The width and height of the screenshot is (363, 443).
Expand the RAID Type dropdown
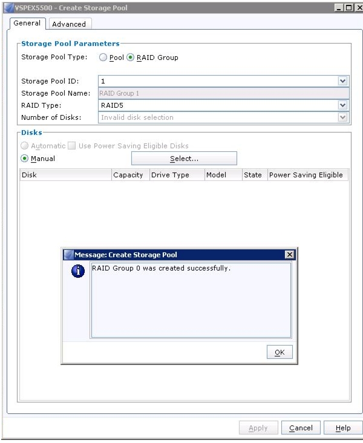[x=342, y=105]
